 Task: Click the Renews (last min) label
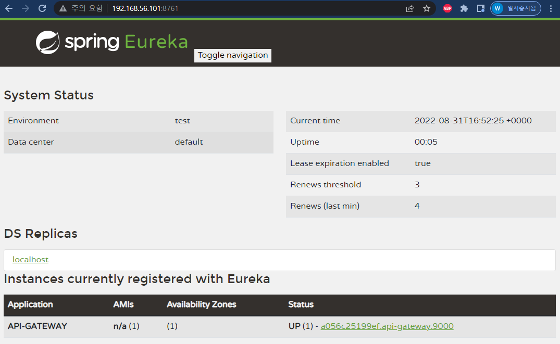click(325, 206)
